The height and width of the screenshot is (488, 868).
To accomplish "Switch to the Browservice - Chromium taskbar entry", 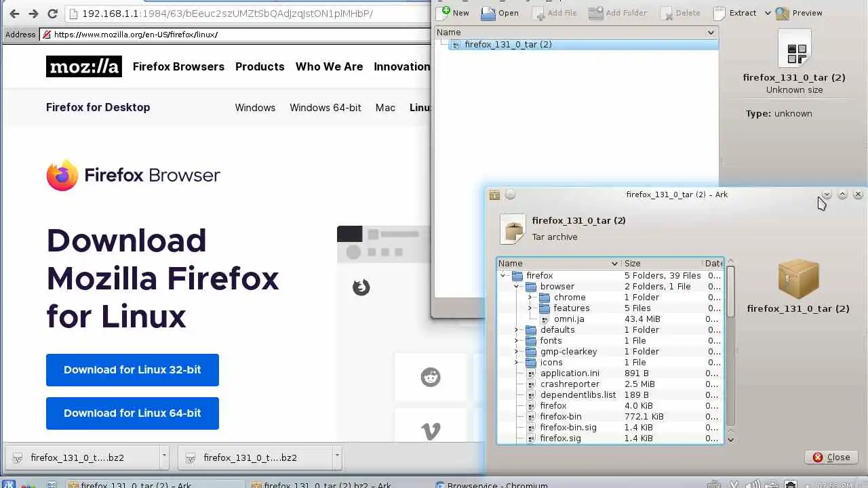I will (492, 485).
